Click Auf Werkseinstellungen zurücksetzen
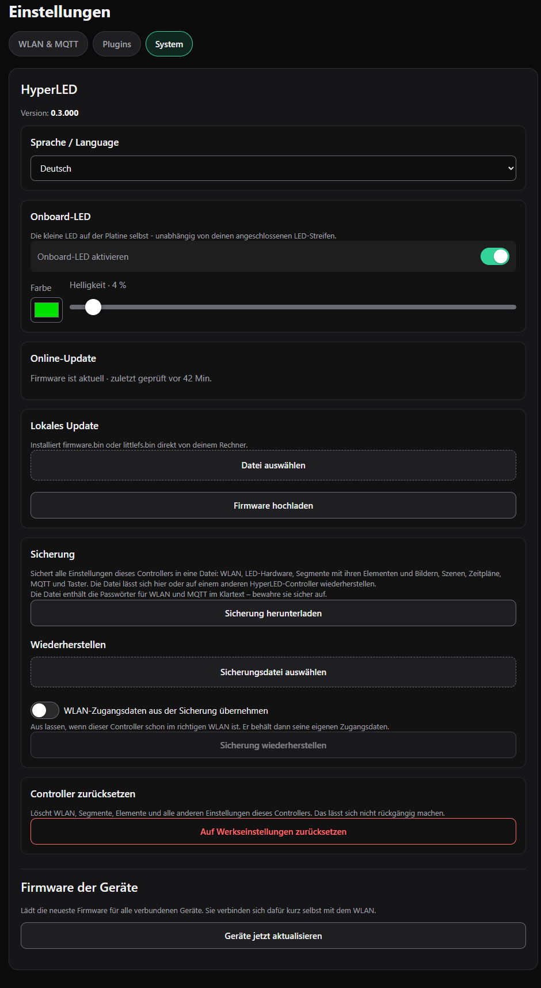 coord(273,831)
